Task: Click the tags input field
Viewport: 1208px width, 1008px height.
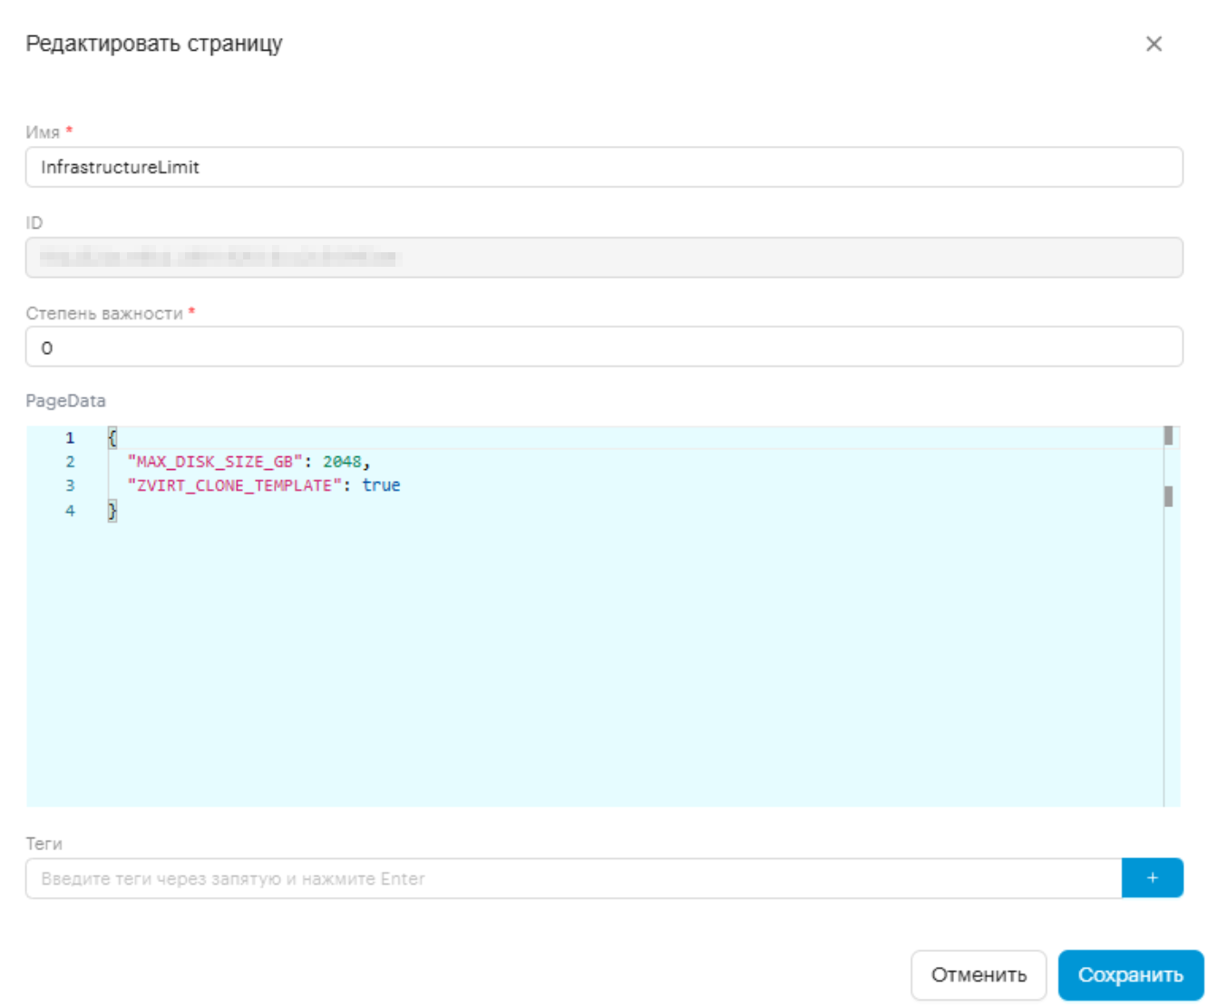Action: point(573,878)
